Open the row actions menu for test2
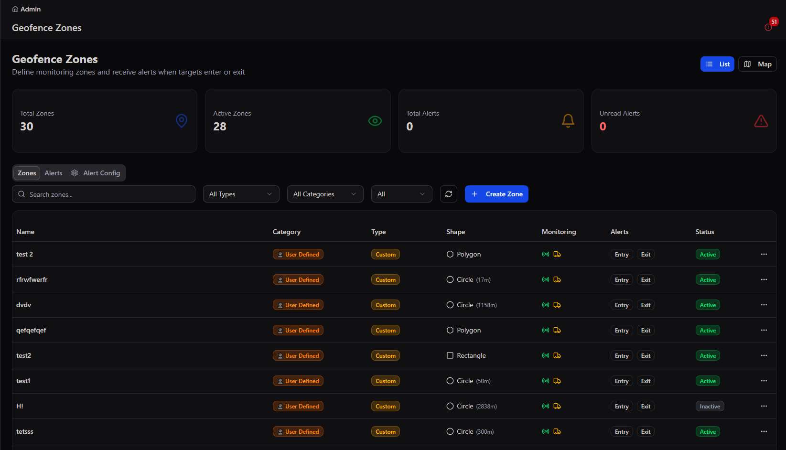Viewport: 786px width, 450px height. (764, 355)
